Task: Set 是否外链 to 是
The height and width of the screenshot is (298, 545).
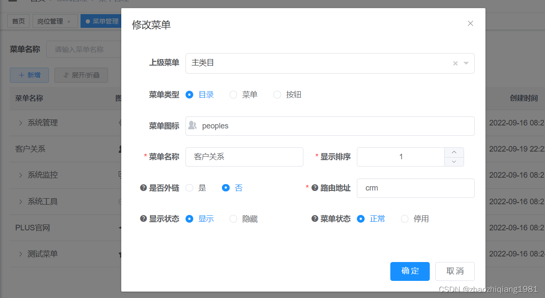Action: [189, 188]
